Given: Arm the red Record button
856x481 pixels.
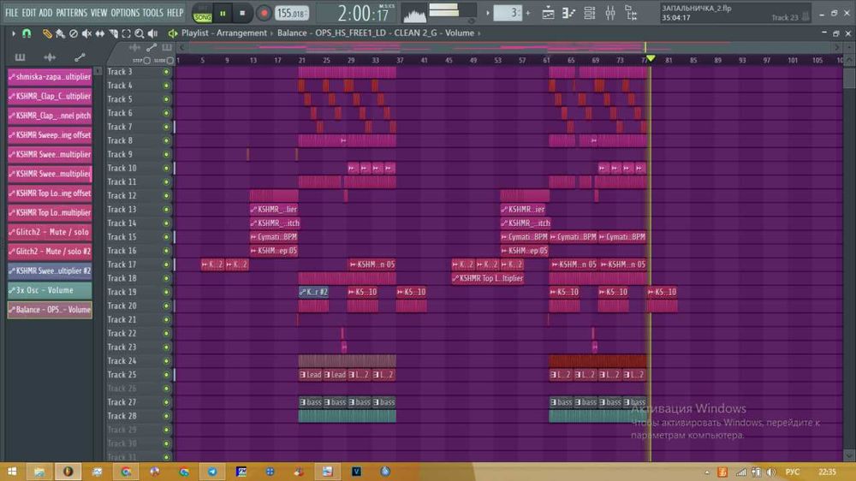Looking at the screenshot, I should 264,14.
